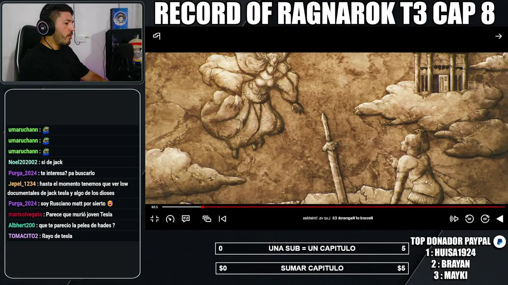Click the rewind 10 seconds icon
The width and height of the screenshot is (508, 285).
(485, 219)
